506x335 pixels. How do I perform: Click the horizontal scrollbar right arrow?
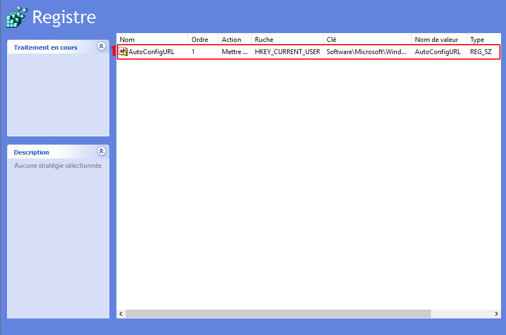click(497, 313)
